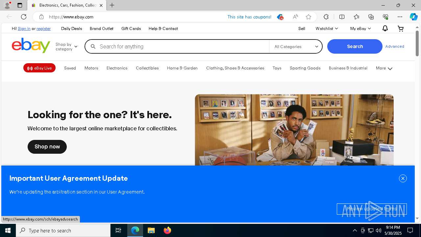Open the clock and date panel
421x237 pixels.
pos(394,230)
